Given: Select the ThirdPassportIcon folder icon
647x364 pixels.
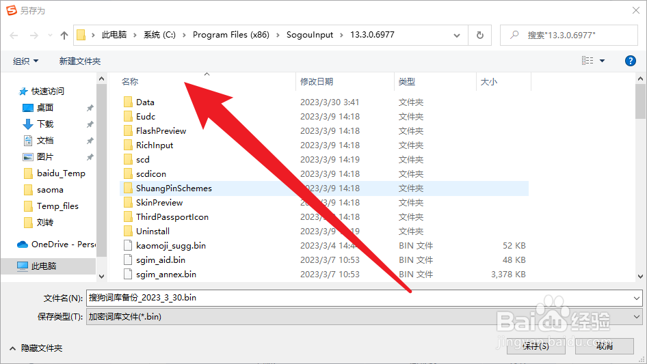Looking at the screenshot, I should 128,217.
